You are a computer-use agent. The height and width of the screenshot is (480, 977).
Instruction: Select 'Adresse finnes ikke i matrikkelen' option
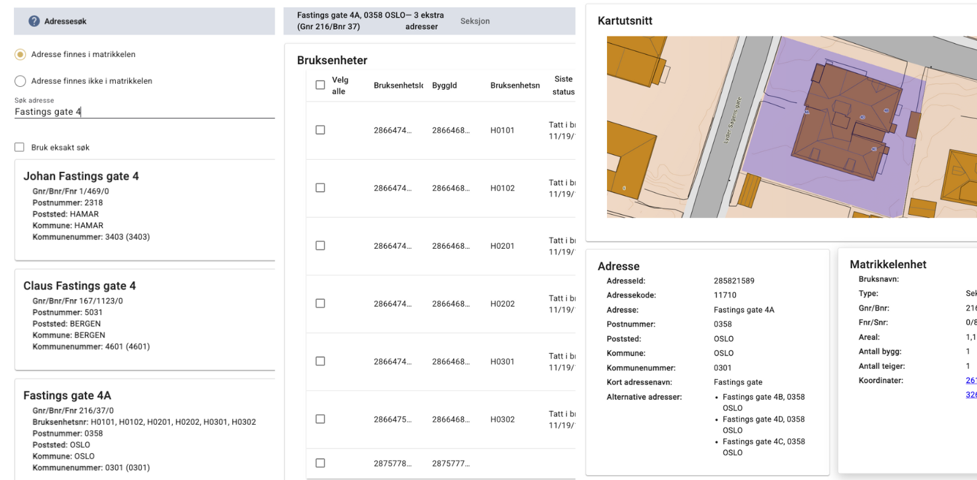21,81
